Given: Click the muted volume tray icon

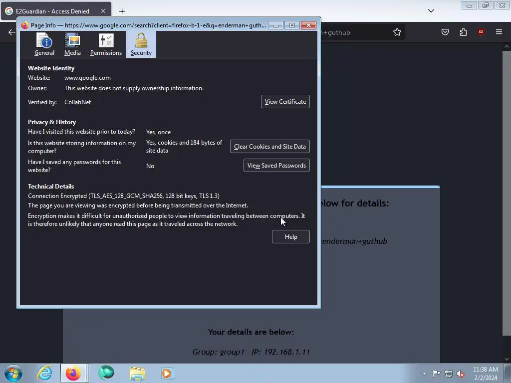Looking at the screenshot, I should pyautogui.click(x=461, y=374).
